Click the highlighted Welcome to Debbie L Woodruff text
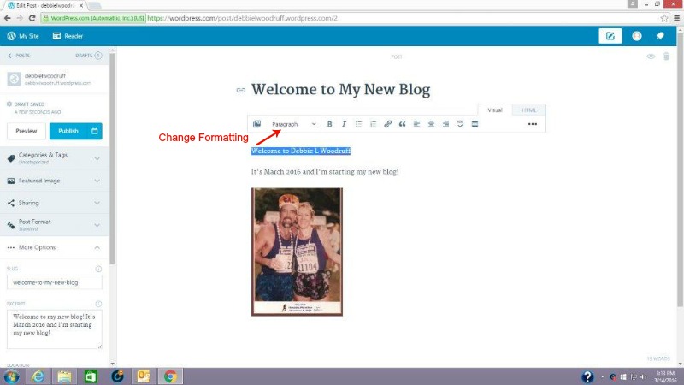684x385 pixels. (301, 151)
